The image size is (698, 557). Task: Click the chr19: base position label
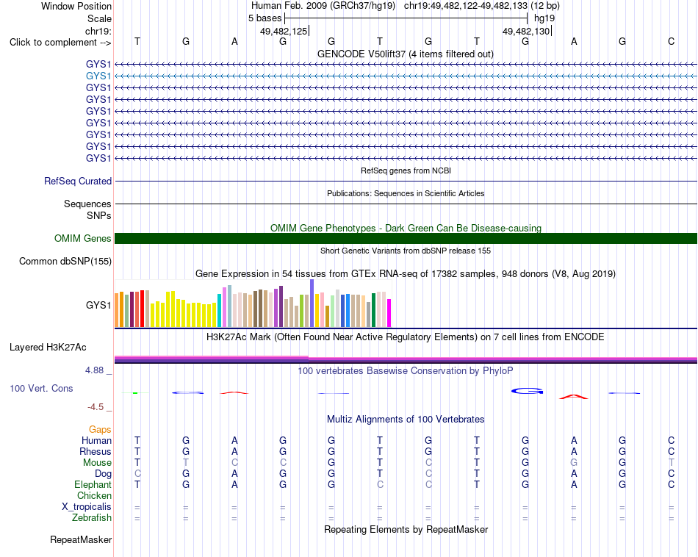click(98, 31)
